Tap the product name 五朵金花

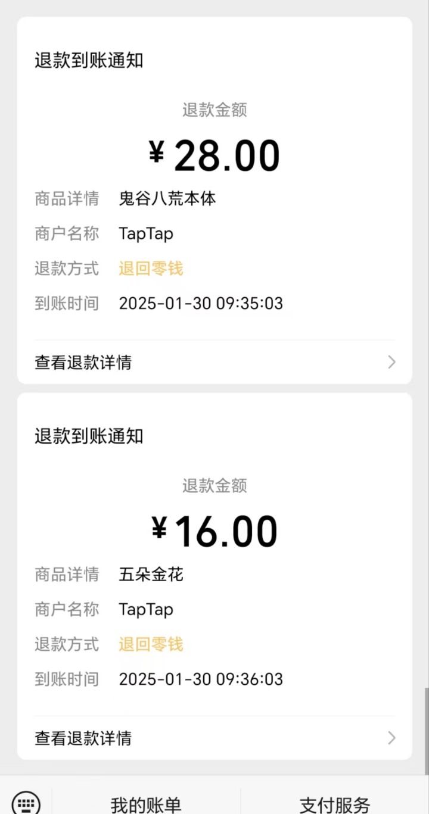(x=151, y=575)
